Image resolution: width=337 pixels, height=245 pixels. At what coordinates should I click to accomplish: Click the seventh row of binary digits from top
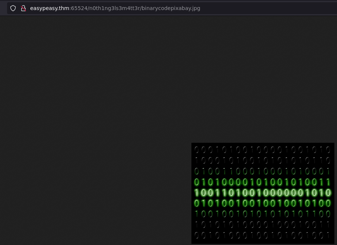(263, 214)
